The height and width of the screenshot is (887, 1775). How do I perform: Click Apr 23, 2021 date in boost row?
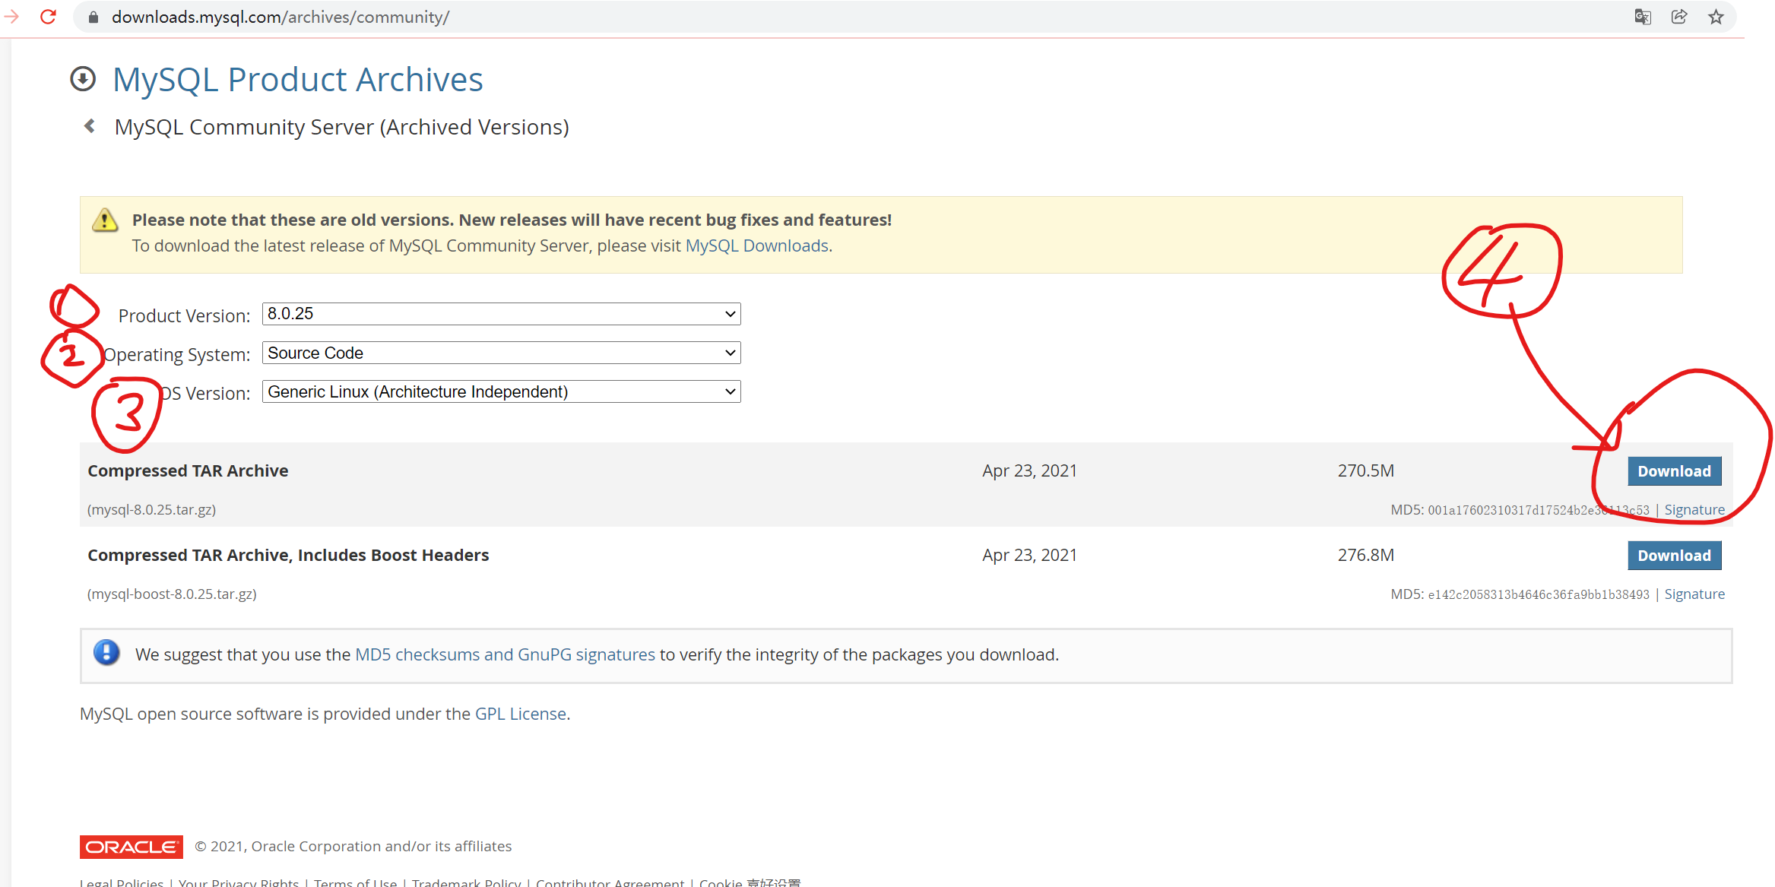click(1029, 555)
